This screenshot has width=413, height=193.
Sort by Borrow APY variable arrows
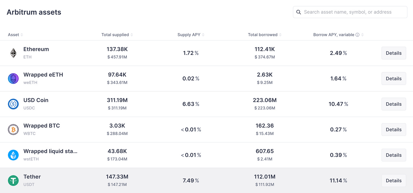(363, 35)
